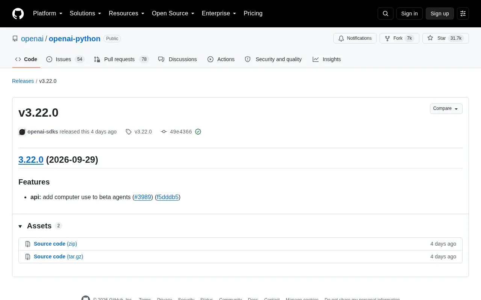Open the appearance settings icon button
The height and width of the screenshot is (300, 481).
(463, 13)
